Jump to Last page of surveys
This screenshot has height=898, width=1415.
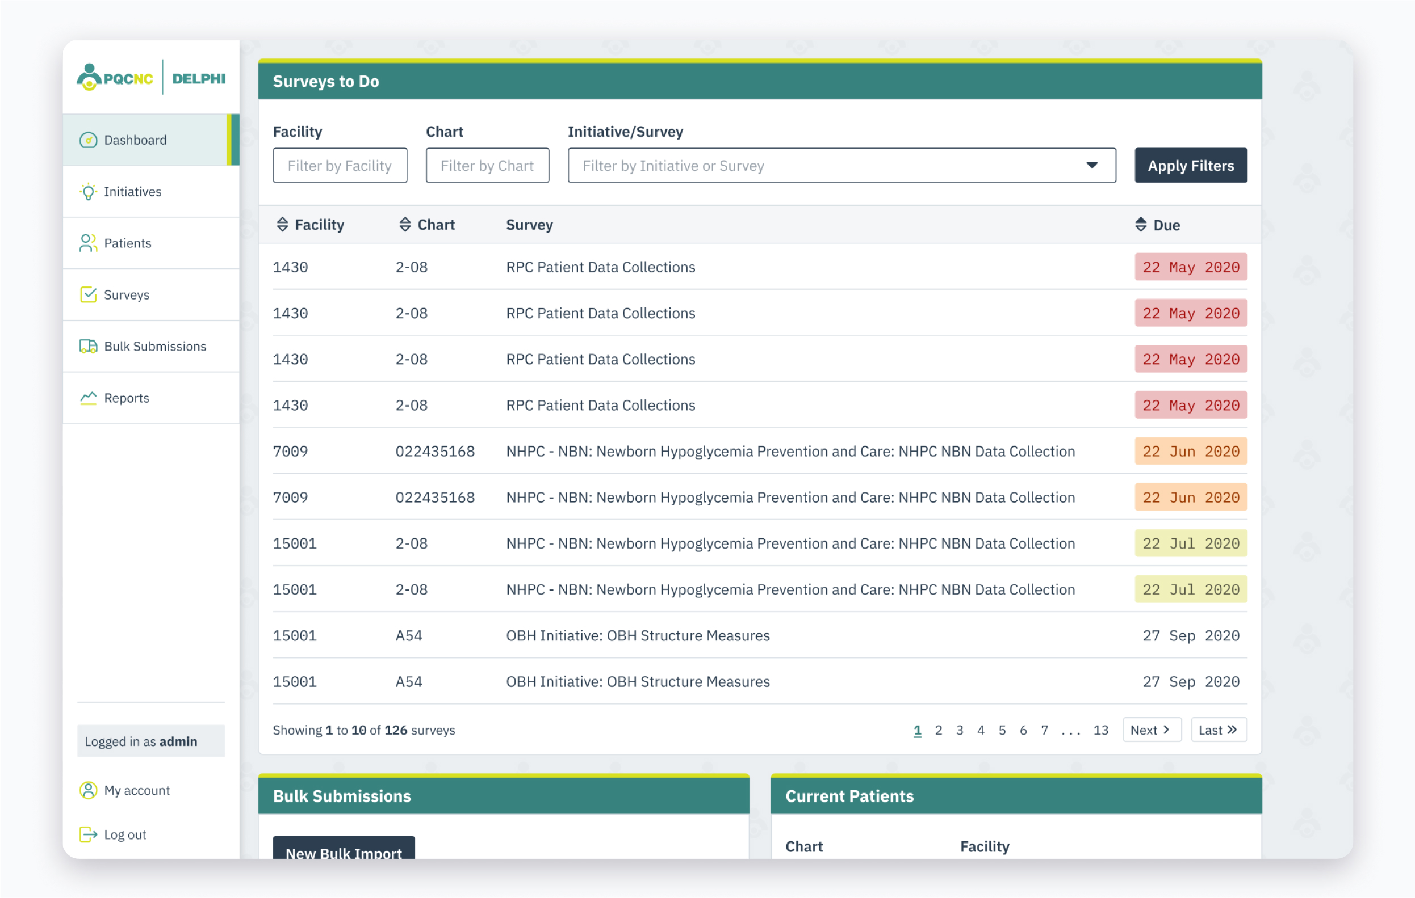pyautogui.click(x=1218, y=730)
